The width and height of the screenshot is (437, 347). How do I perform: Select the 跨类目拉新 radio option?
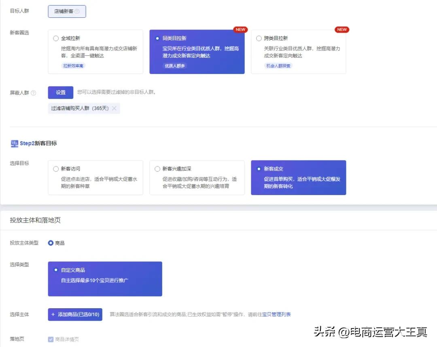click(259, 38)
